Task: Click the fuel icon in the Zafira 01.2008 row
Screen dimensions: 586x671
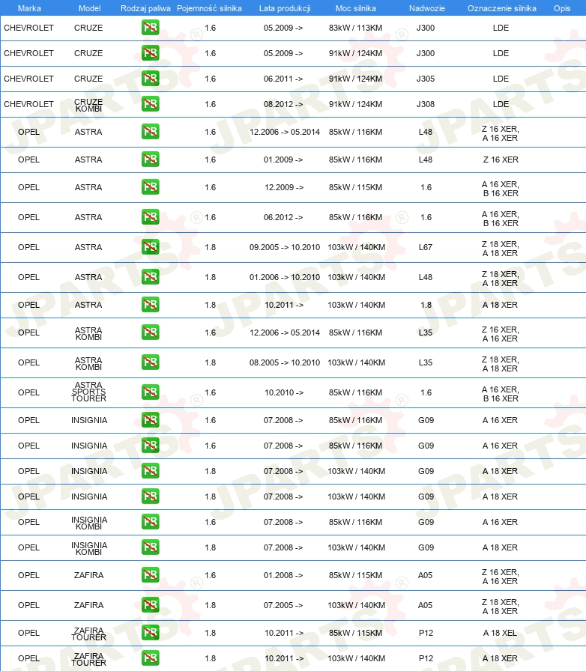Action: (151, 575)
